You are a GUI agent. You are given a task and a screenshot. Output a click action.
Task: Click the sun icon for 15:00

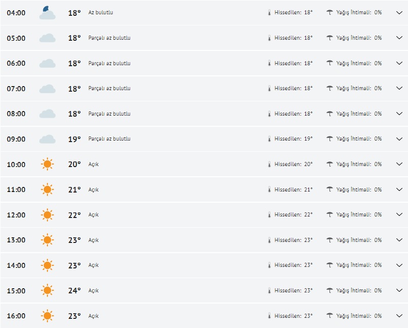[x=47, y=291]
